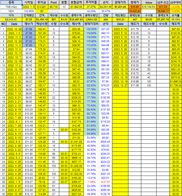Click the fee cell $0.21
This screenshot has height=196, width=182.
coord(64,154)
